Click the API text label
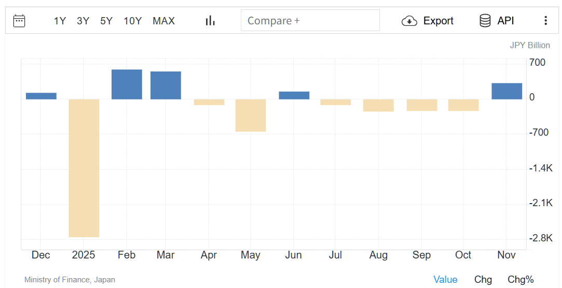This screenshot has width=562, height=288. click(x=505, y=21)
